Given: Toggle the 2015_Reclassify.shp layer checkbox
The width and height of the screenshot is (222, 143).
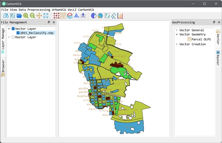Looking at the screenshot, I should point(18,33).
